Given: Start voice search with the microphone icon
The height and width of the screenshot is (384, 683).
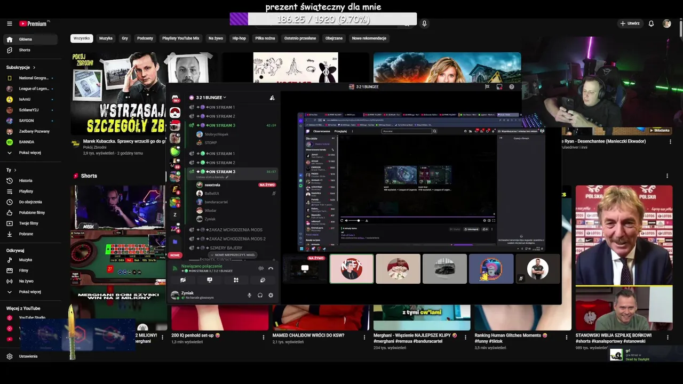Looking at the screenshot, I should coord(424,23).
